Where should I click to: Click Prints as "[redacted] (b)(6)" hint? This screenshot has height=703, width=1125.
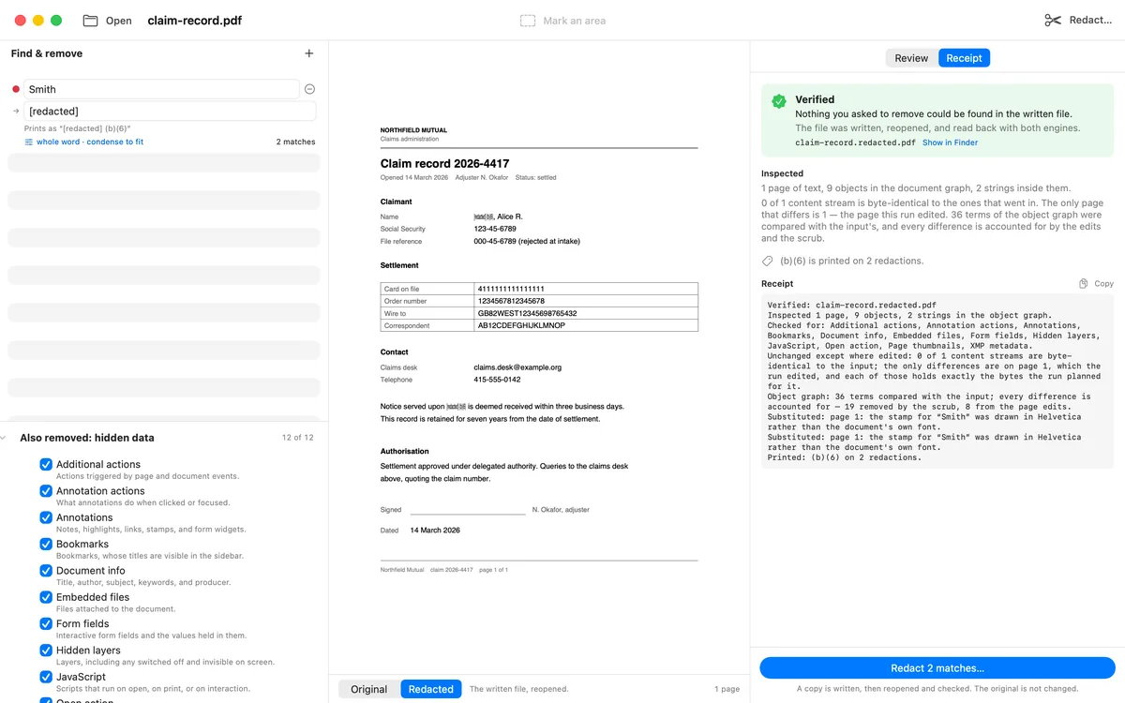78,128
